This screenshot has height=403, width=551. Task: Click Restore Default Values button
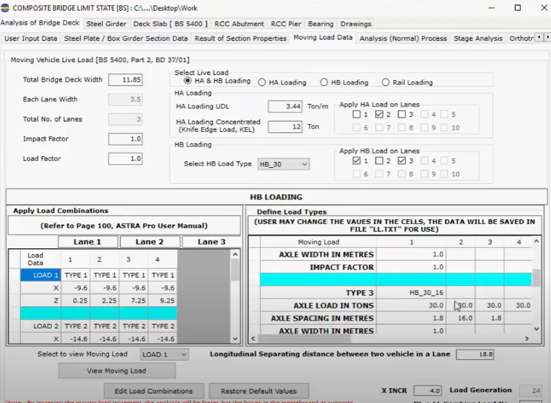point(258,391)
